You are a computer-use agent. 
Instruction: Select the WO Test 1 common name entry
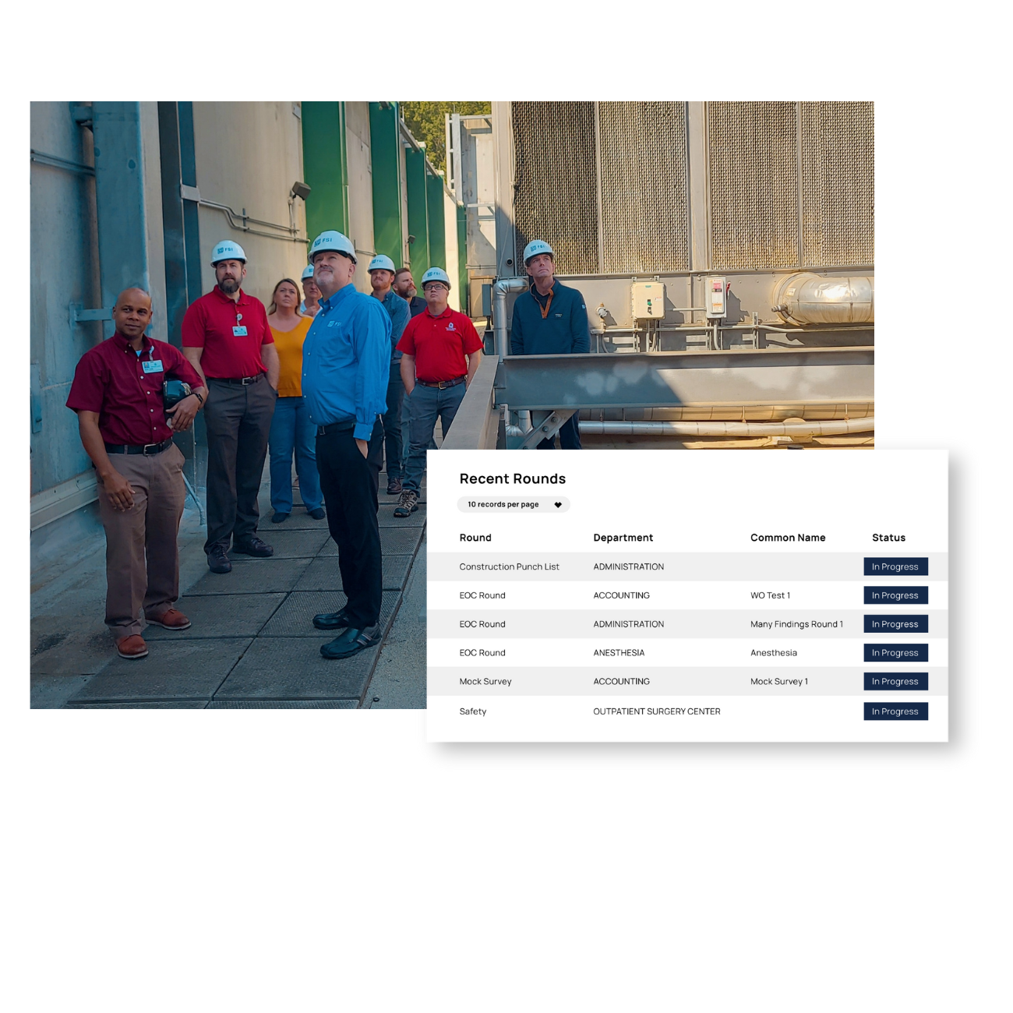tap(770, 595)
